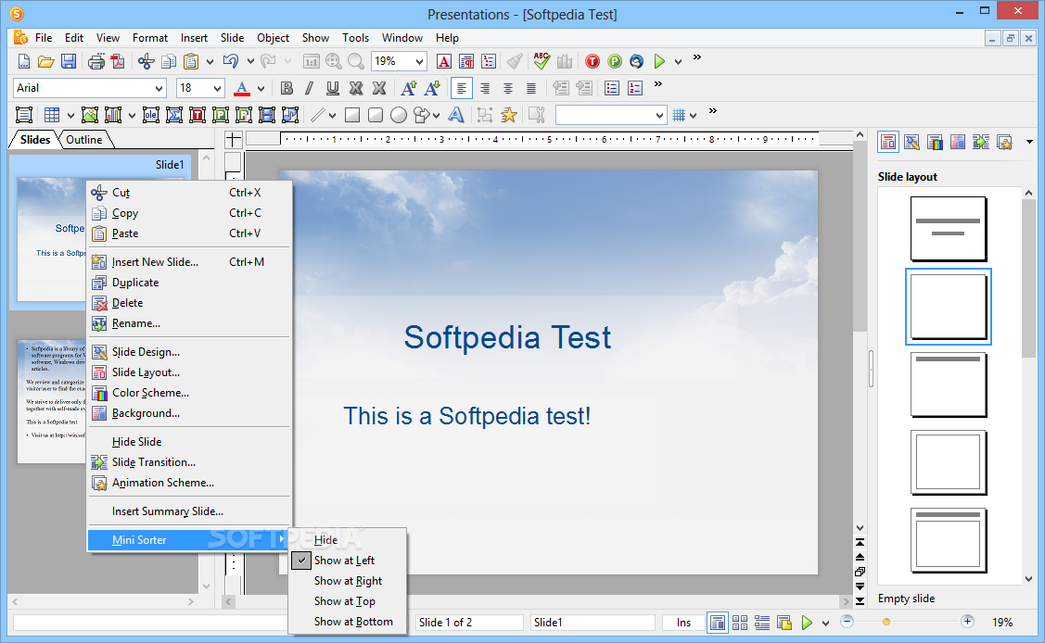Choose Insert New Slide... menu entry

tap(189, 261)
